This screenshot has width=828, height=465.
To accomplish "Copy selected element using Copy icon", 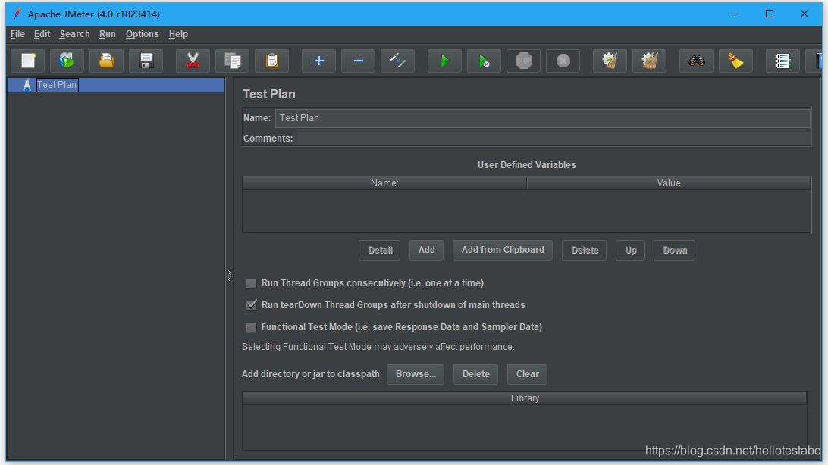I will [x=233, y=61].
